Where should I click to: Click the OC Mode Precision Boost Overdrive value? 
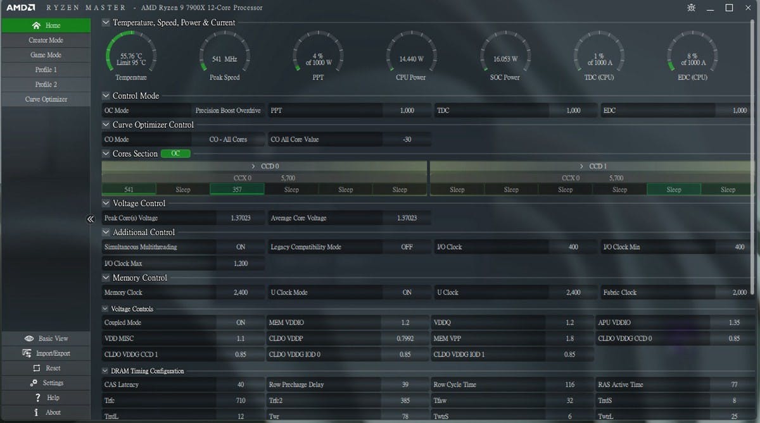coord(228,111)
